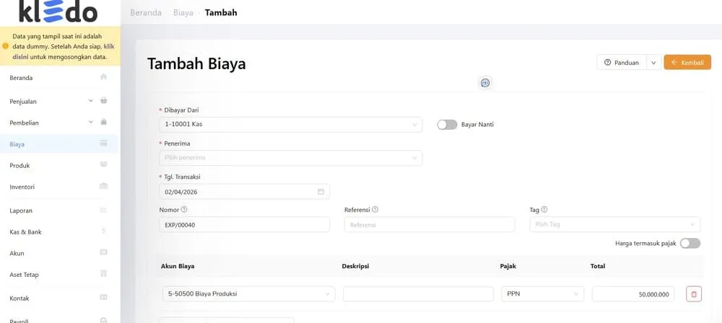Expand the Panduan dropdown arrow
Screen dimensions: 722x323
click(x=654, y=63)
